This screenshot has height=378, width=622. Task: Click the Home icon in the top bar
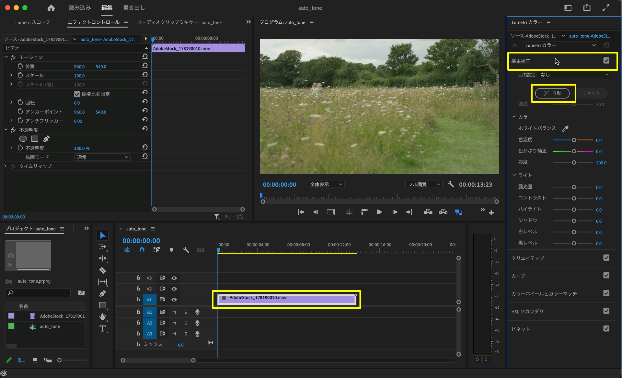coord(51,8)
